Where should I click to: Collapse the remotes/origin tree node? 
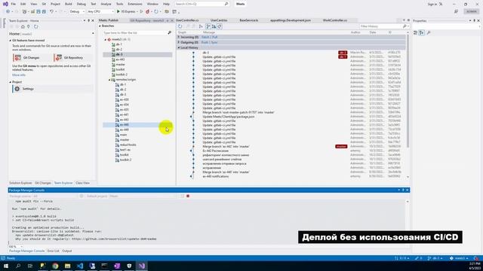[x=109, y=80]
